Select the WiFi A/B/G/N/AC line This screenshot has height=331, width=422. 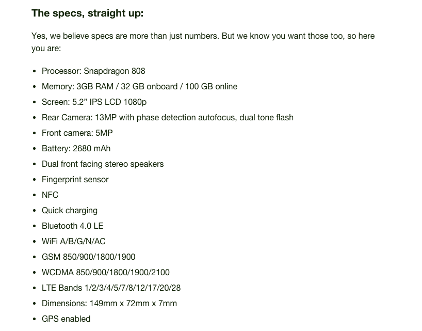pos(73,242)
